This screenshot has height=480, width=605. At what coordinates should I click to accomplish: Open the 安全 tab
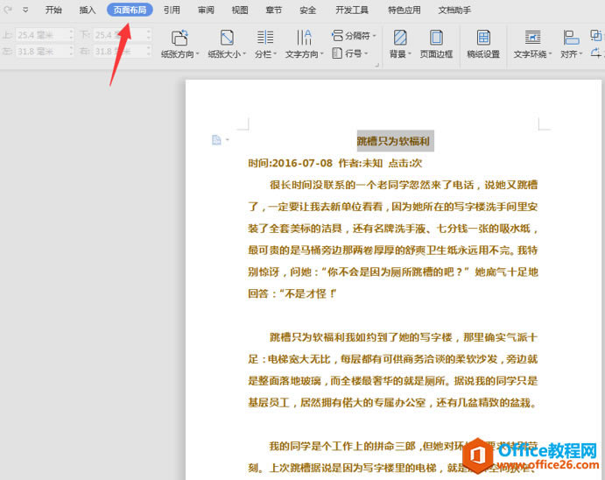308,10
